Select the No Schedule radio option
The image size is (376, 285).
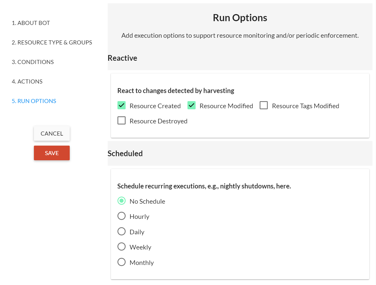pos(122,201)
